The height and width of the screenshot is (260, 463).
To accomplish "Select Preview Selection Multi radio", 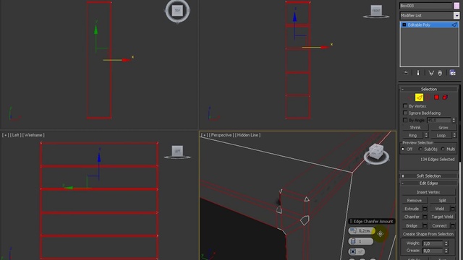I will pos(443,149).
